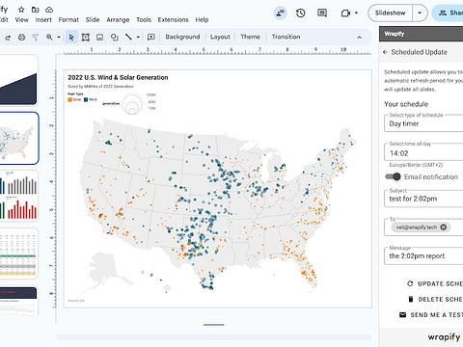This screenshot has width=463, height=347.
Task: Click the time of day field 14:02
Action: click(x=423, y=153)
